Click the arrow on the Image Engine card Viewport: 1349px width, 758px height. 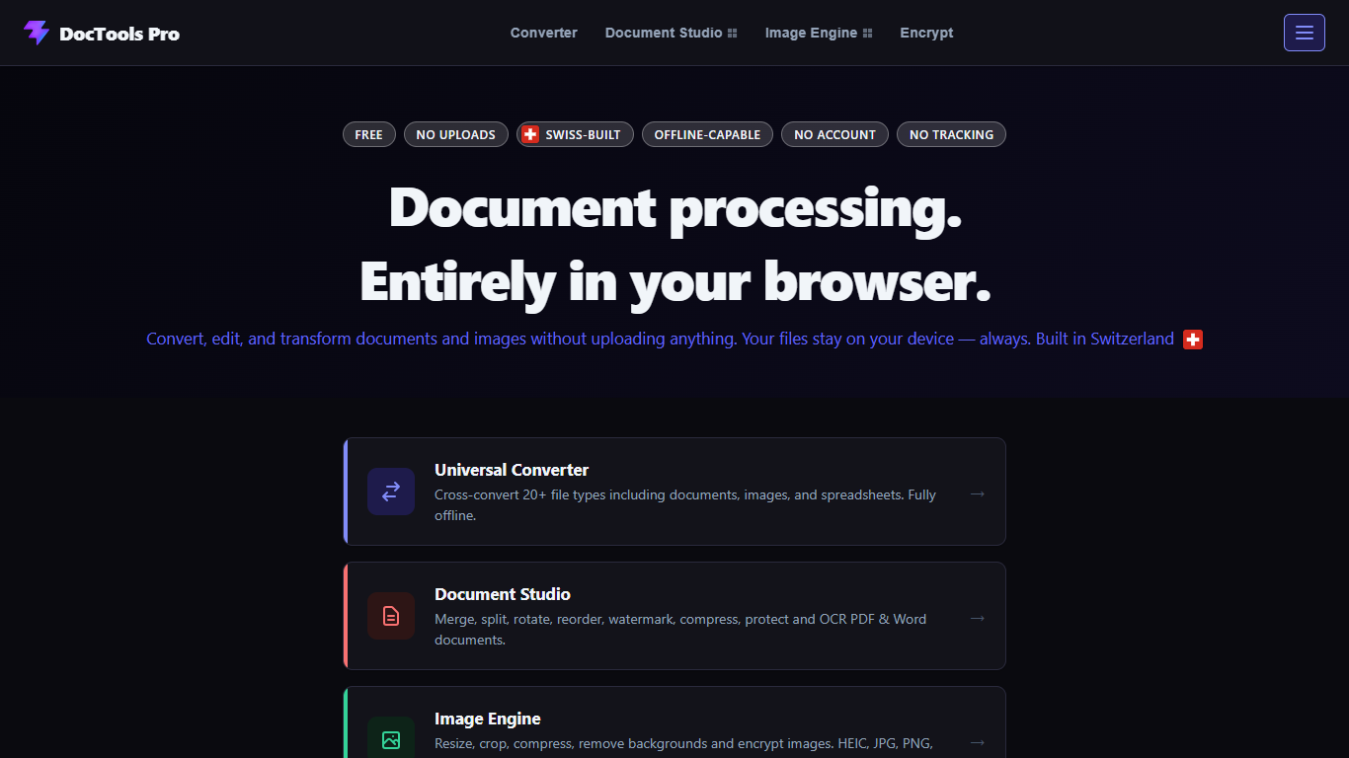click(x=977, y=742)
